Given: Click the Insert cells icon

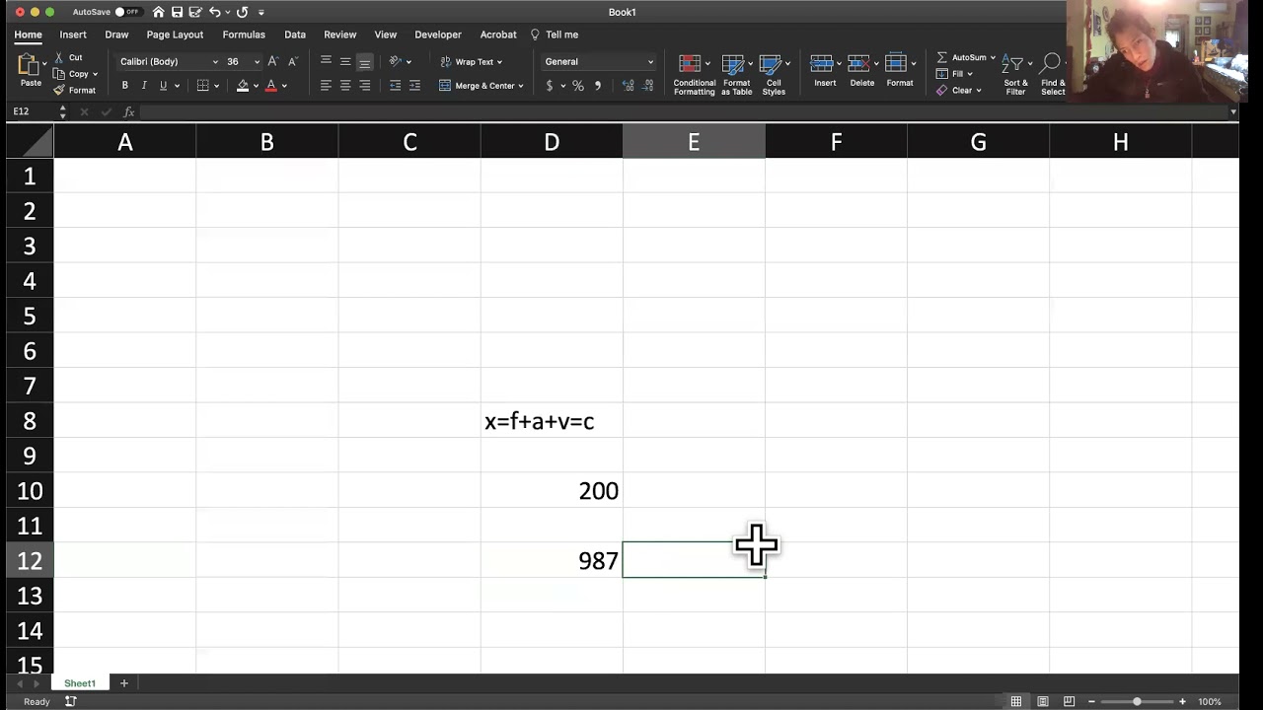Looking at the screenshot, I should [821, 63].
